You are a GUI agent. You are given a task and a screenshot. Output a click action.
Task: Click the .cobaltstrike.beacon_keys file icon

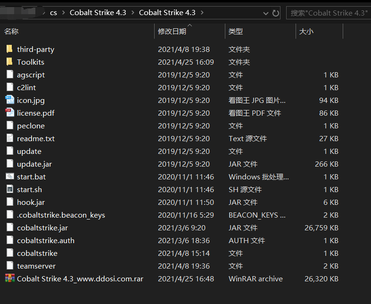pos(10,215)
